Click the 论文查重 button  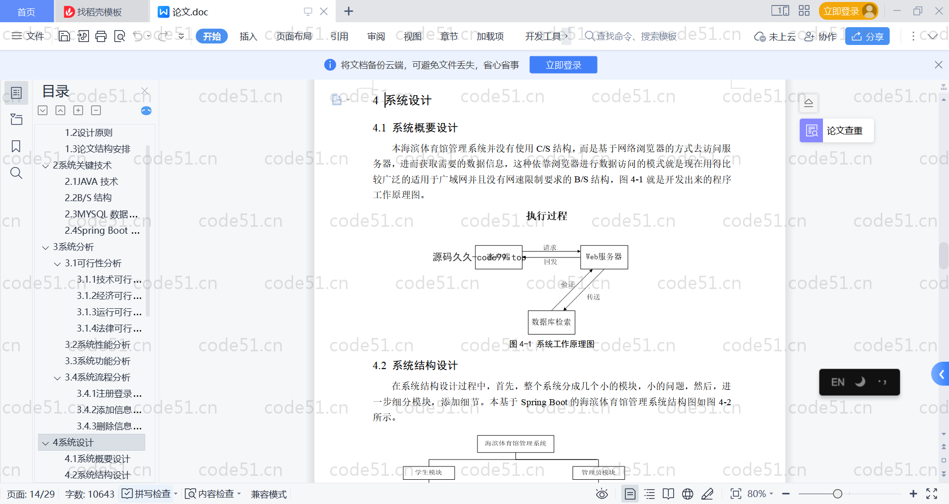836,130
